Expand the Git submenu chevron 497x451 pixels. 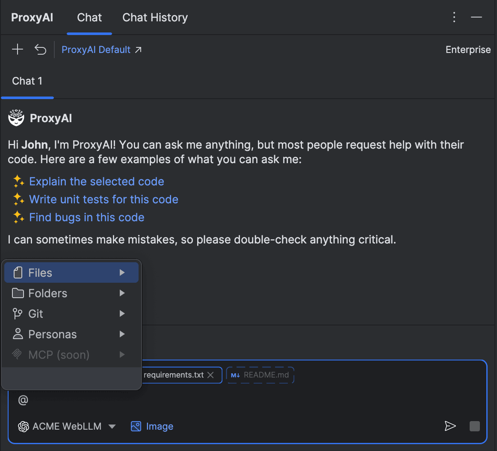tap(122, 313)
